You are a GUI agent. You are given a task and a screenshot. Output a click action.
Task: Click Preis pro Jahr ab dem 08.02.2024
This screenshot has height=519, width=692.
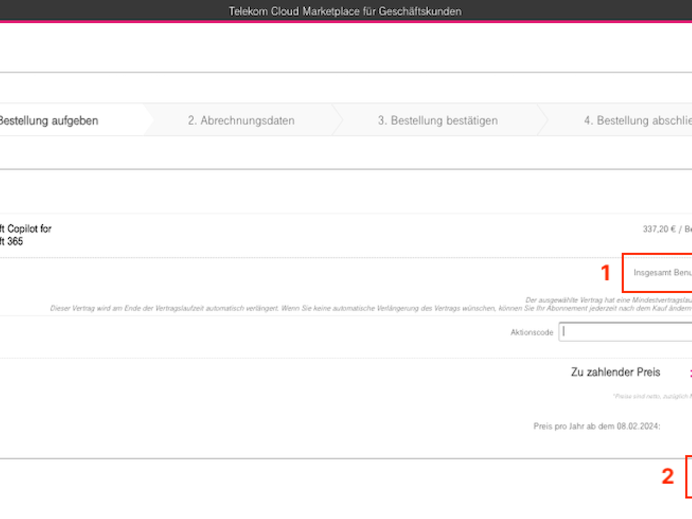pyautogui.click(x=596, y=426)
